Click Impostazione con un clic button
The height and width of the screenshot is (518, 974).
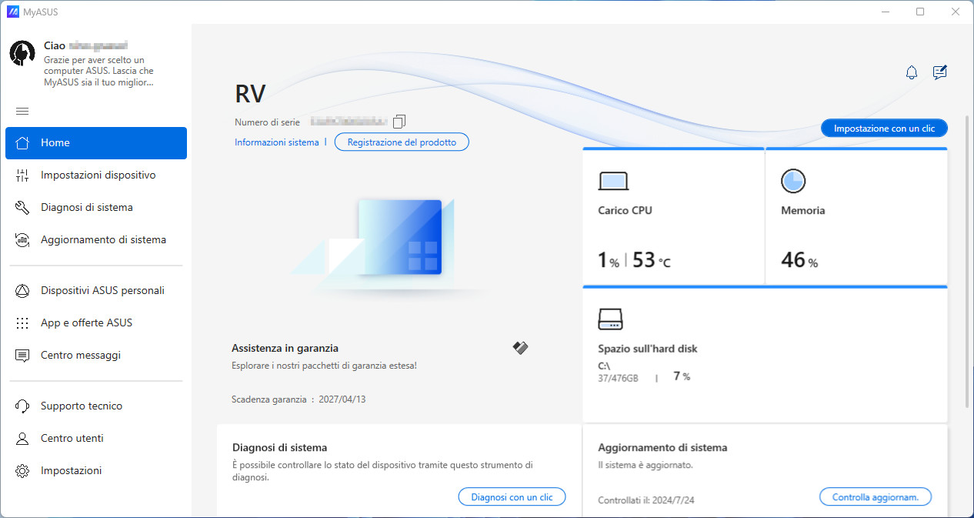point(885,129)
